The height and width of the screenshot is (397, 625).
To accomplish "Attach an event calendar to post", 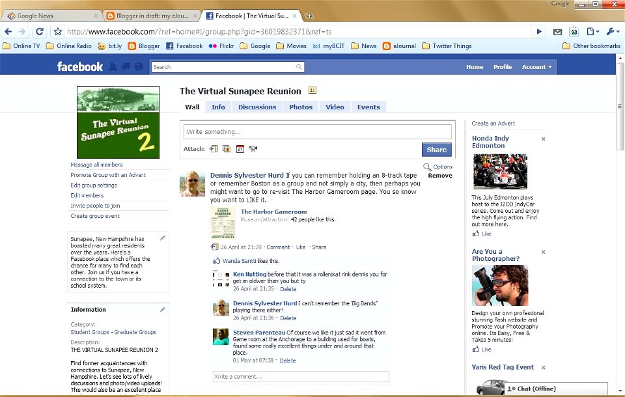I will [240, 148].
